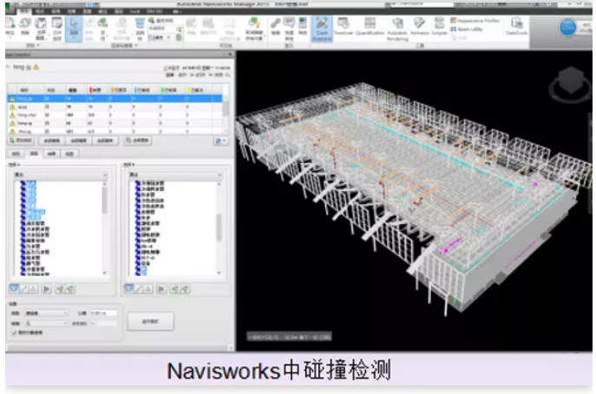Click the Quick Properties icon in ribbon
The image size is (596, 394).
pos(289,29)
